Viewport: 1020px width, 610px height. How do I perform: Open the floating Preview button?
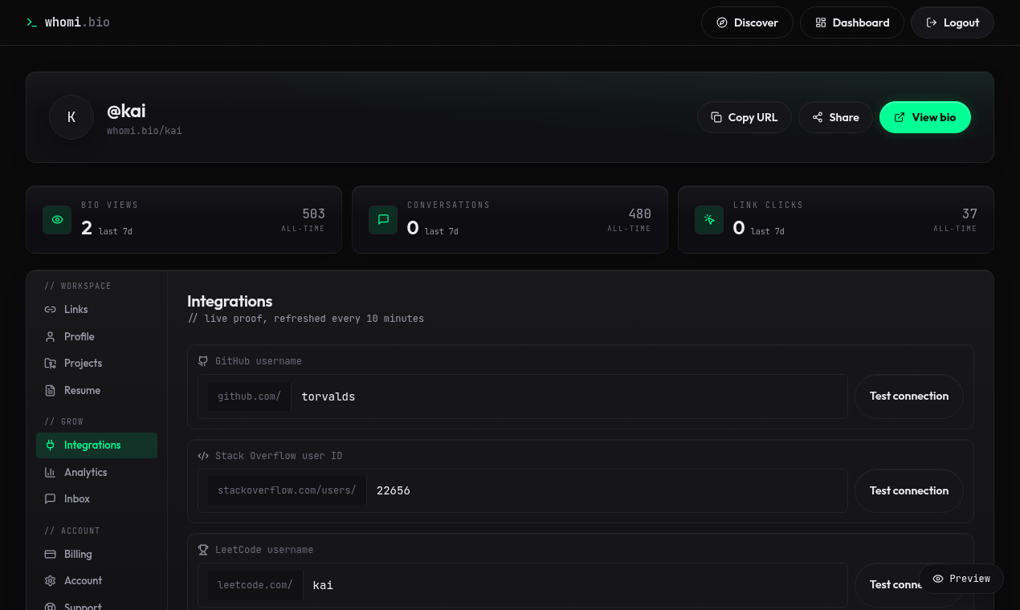point(961,579)
